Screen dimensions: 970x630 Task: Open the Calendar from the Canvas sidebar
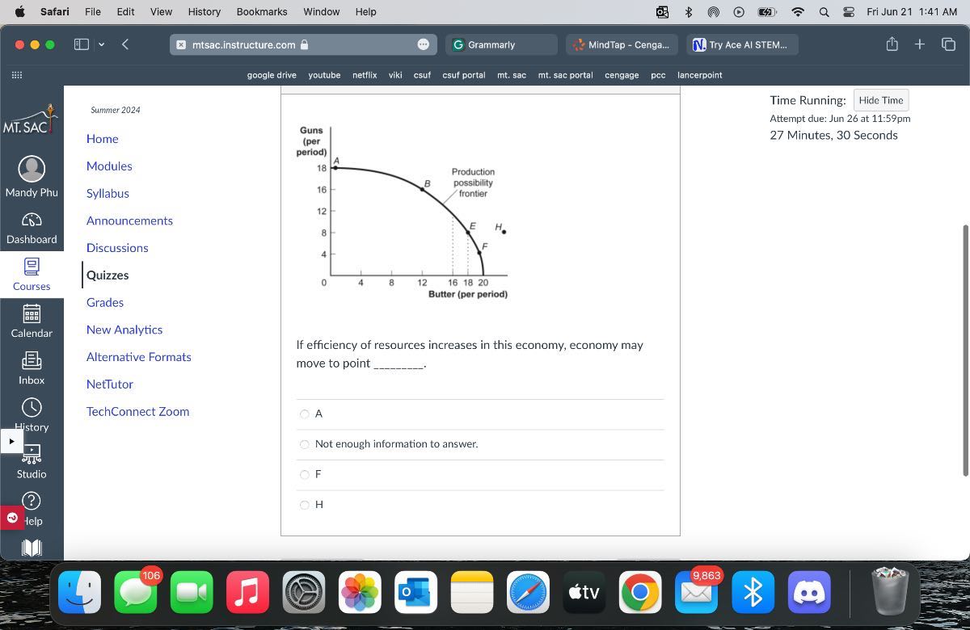pos(32,320)
